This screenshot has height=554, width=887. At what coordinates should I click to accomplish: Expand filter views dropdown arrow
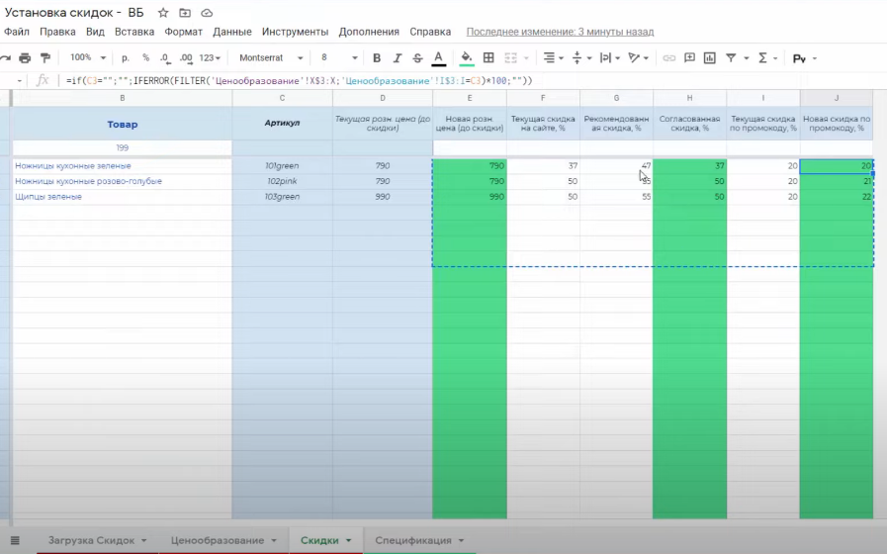(747, 58)
